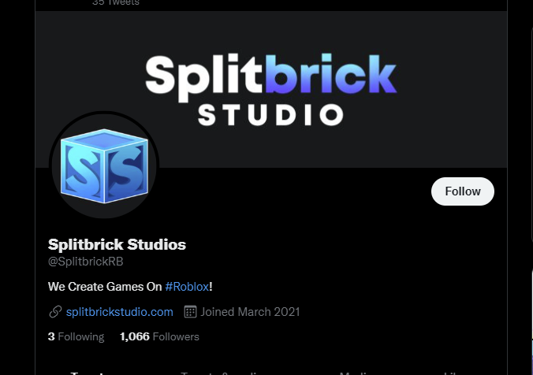Viewport: 533px width, 375px height.
Task: Select the Splitbrick Studios display name
Action: (x=117, y=244)
